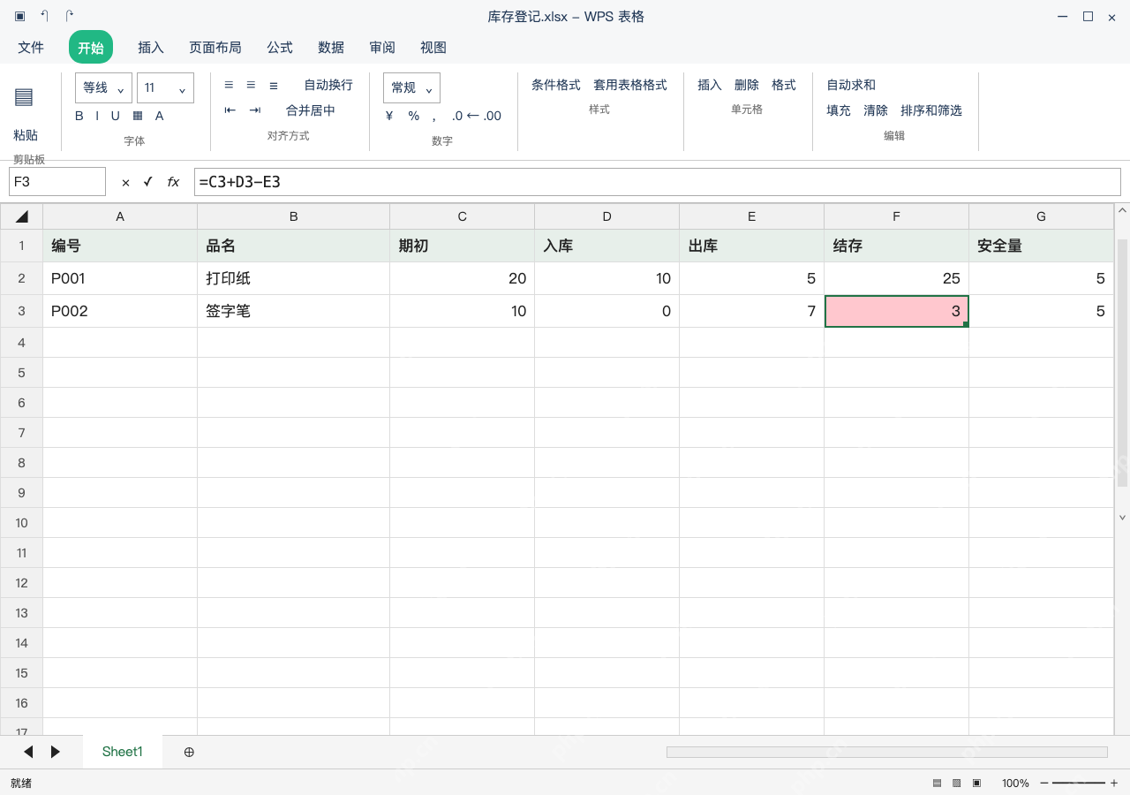Viewport: 1130px width, 795px height.
Task: Cancel the formula edit with the × icon
Action: tap(125, 182)
